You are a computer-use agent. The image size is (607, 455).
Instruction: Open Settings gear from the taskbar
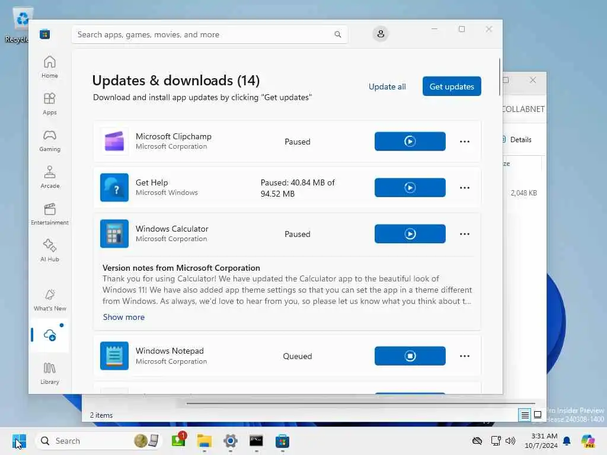(x=231, y=441)
